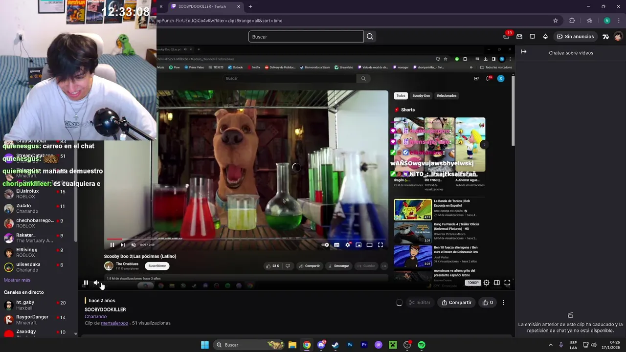Click the 7TV extension icon in Twitch header
The width and height of the screenshot is (626, 352).
[x=605, y=36]
